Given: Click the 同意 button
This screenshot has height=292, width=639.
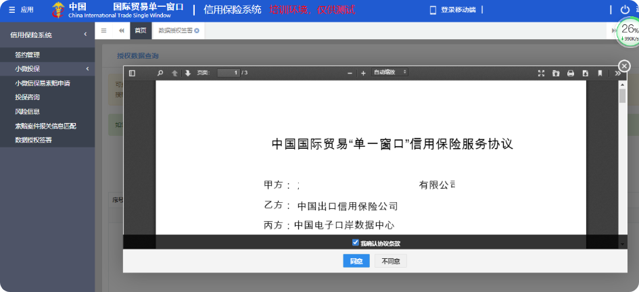Looking at the screenshot, I should pyautogui.click(x=356, y=261).
